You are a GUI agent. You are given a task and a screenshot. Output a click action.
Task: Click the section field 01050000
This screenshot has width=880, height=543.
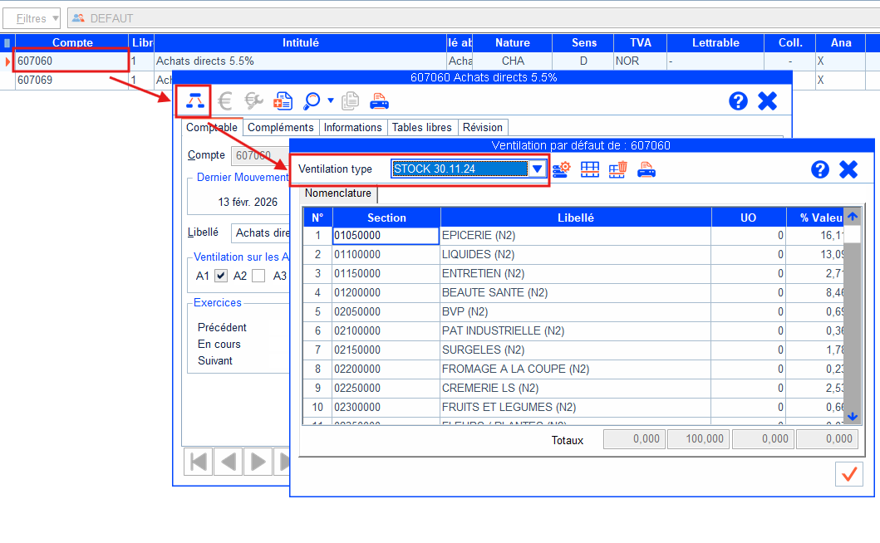[386, 236]
